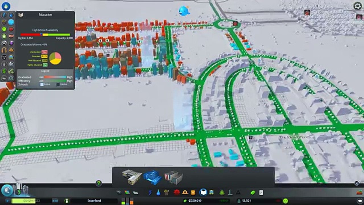Screen dimensions: 364x205
Task: Open the Water and Sewage build menu
Action: coord(158,192)
